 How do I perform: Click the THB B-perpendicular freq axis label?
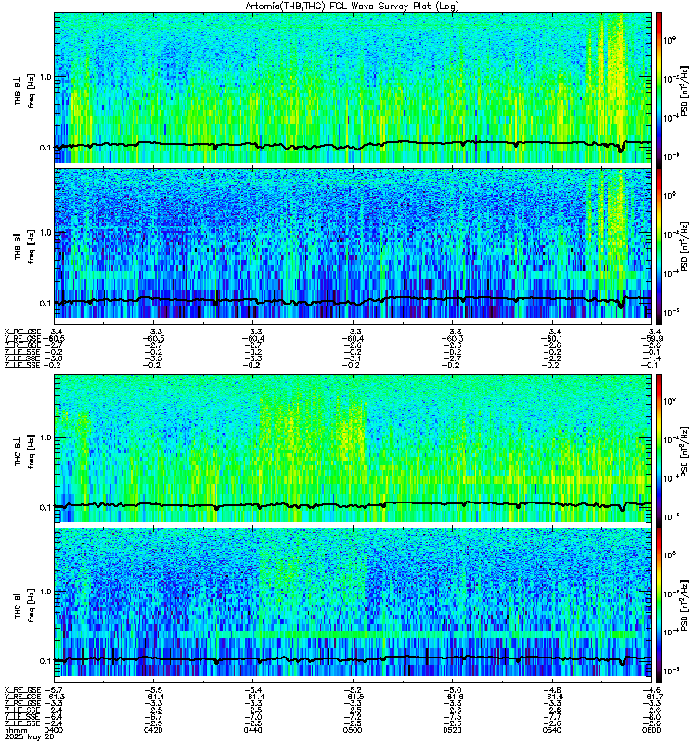coord(25,90)
